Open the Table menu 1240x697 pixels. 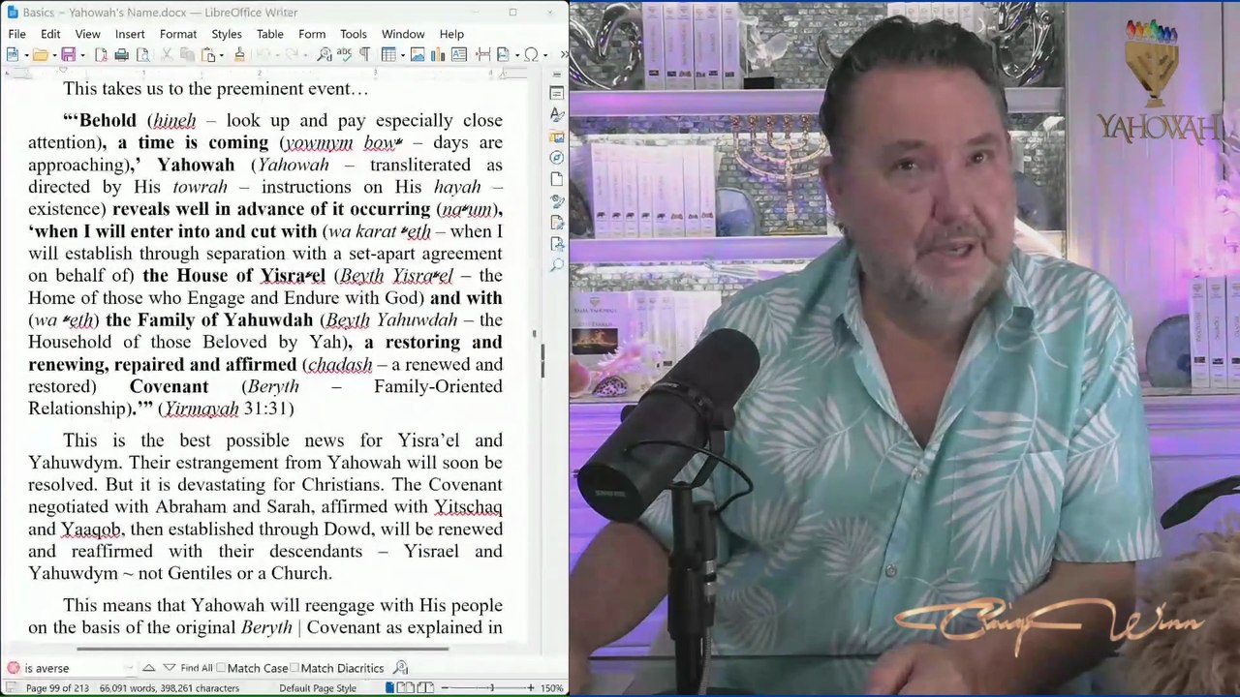pyautogui.click(x=270, y=34)
